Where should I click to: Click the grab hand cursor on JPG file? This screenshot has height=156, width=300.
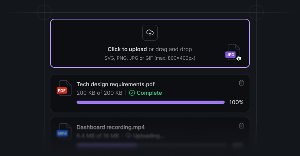tap(239, 58)
